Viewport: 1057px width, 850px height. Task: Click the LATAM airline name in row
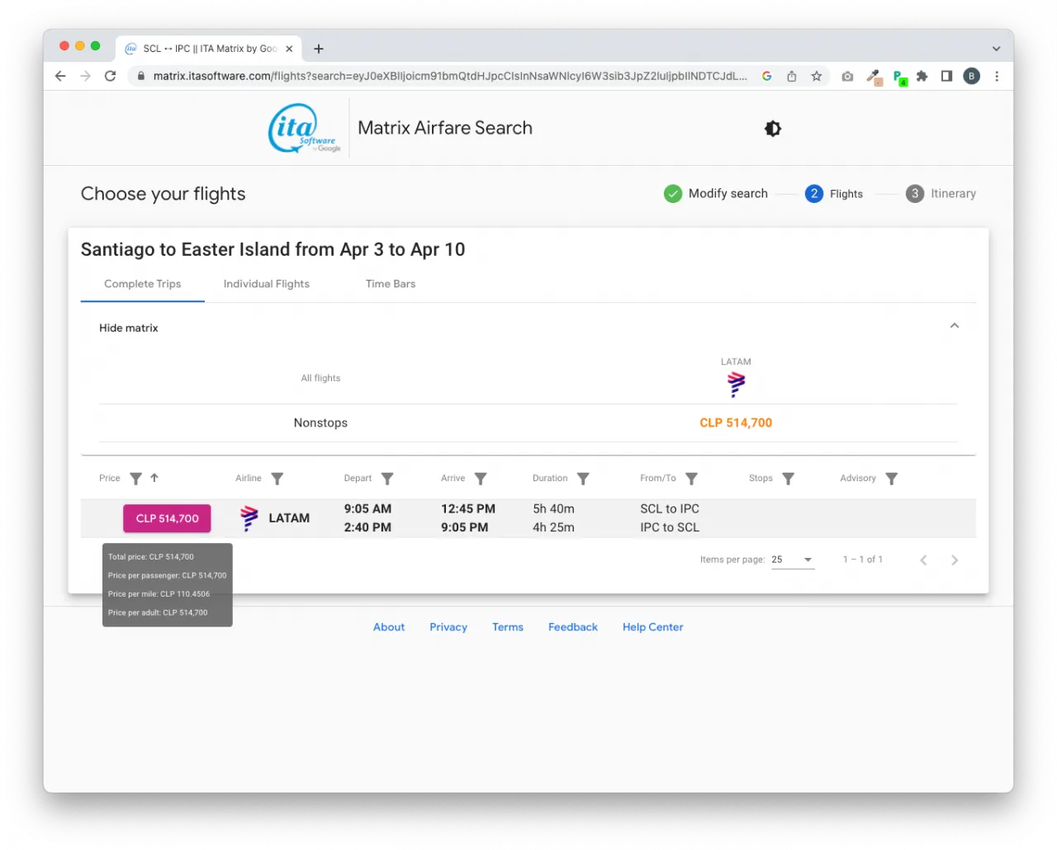click(x=289, y=518)
